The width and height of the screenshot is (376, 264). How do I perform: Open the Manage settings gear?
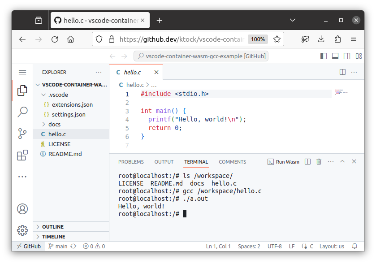[x=22, y=230]
